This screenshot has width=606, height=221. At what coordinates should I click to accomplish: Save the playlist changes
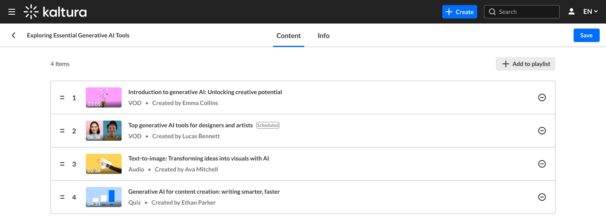click(x=586, y=35)
